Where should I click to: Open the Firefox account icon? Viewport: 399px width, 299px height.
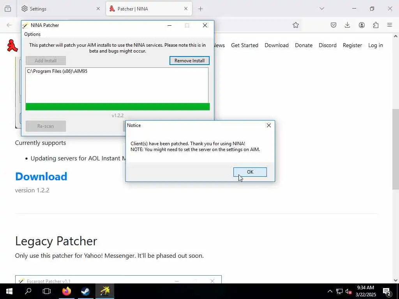362,25
